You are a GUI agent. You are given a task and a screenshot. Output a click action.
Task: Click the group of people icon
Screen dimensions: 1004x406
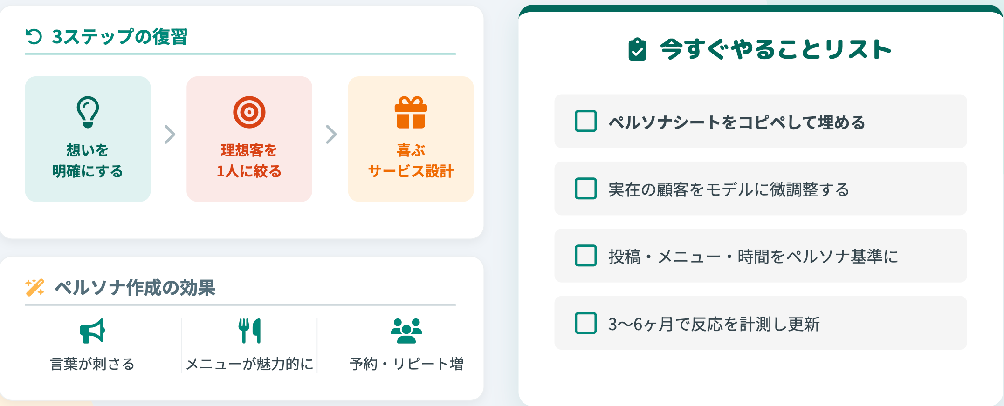tap(406, 331)
